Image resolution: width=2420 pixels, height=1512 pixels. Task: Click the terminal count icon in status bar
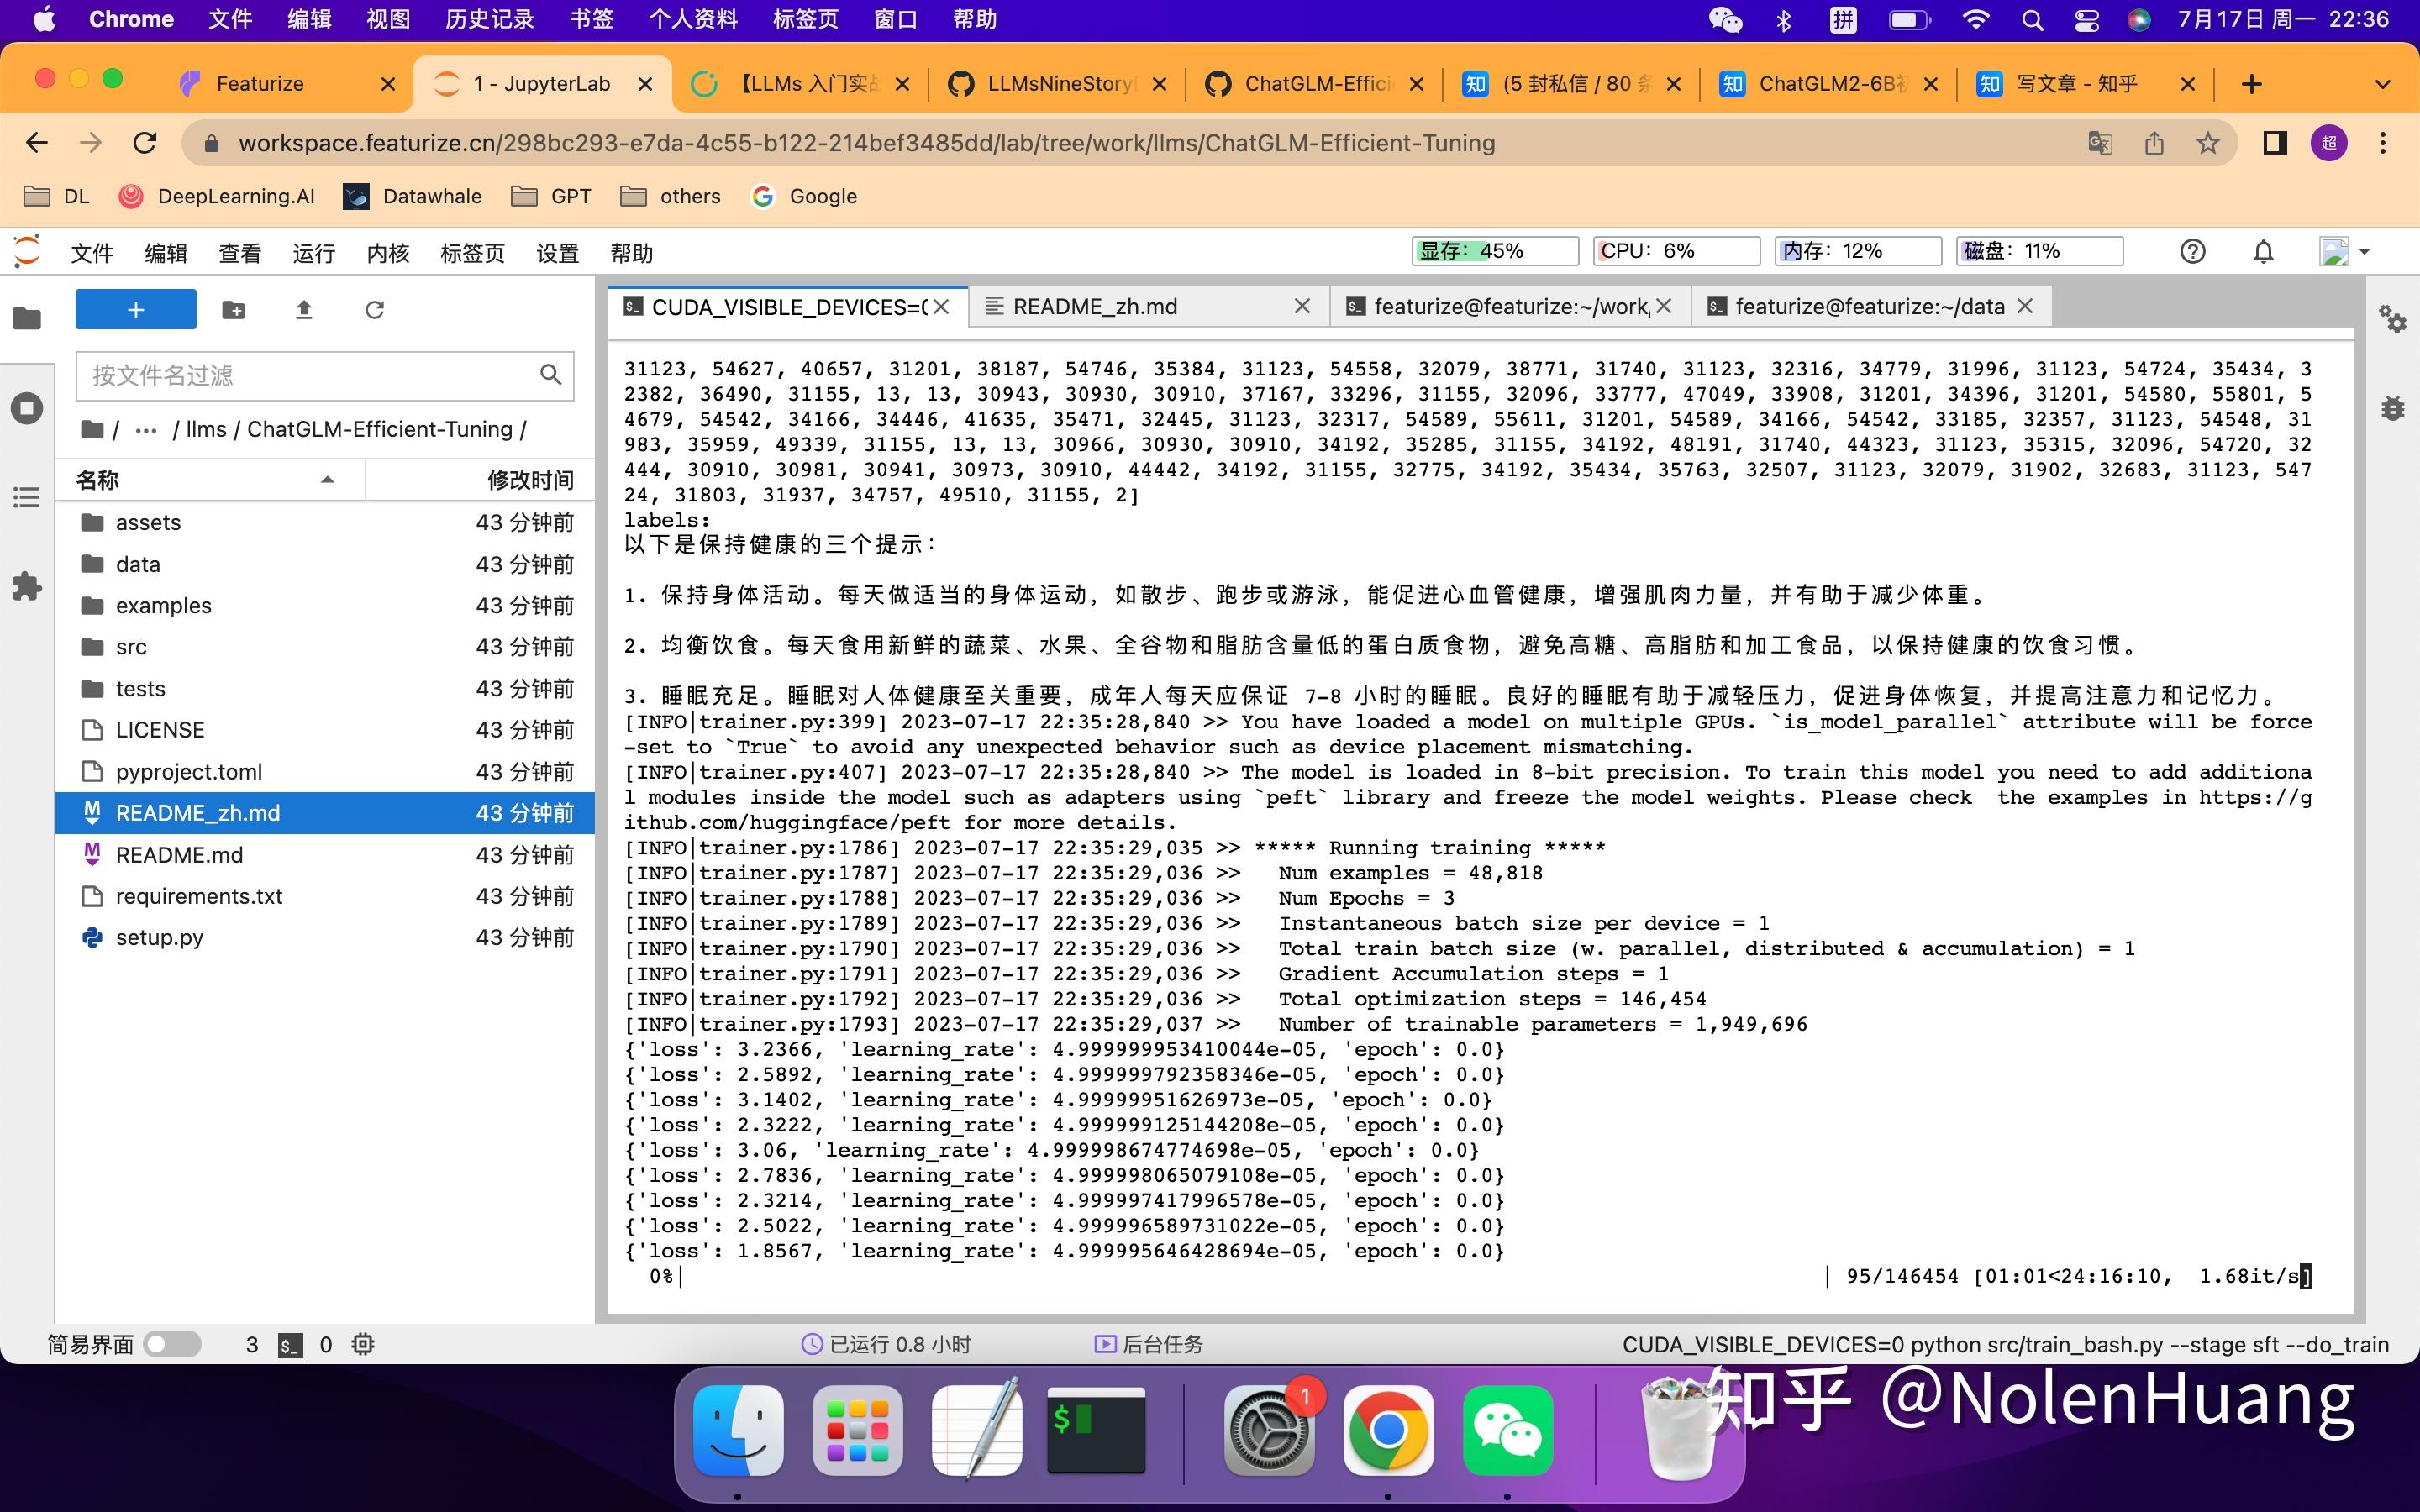click(x=290, y=1345)
